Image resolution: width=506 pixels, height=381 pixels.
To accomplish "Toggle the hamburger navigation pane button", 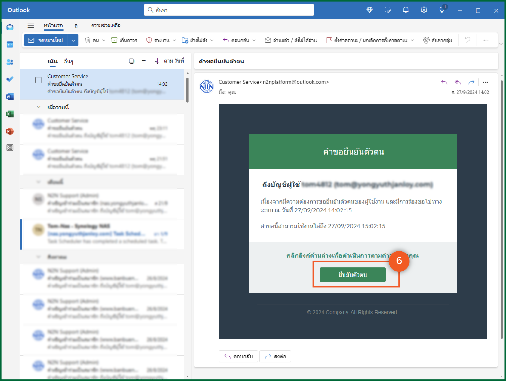I will pyautogui.click(x=31, y=25).
